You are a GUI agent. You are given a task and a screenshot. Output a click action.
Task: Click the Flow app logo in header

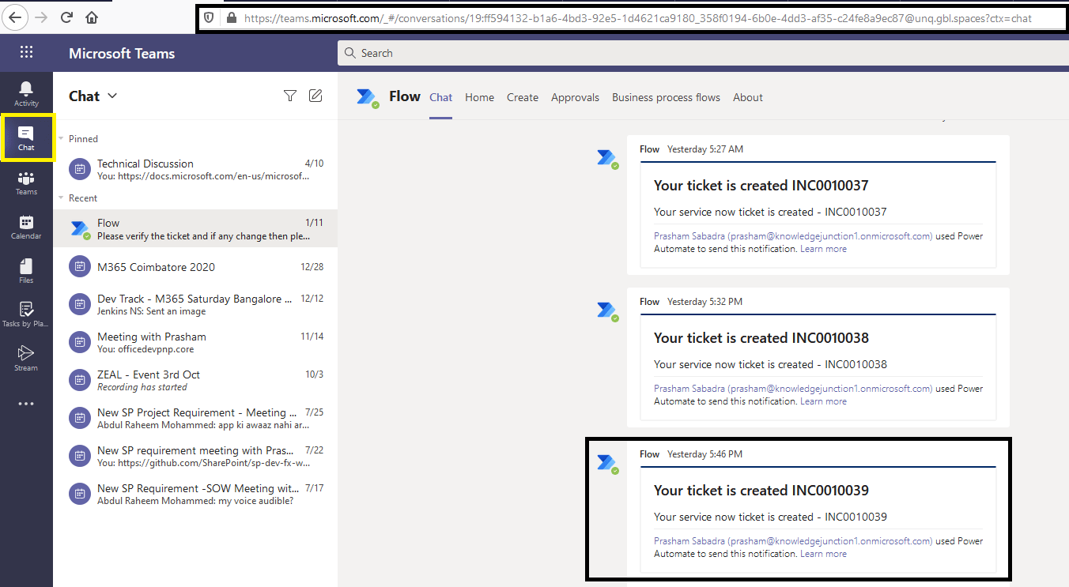[368, 98]
